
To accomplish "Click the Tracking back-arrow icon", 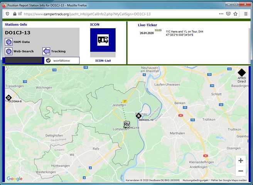I will [x=46, y=51].
